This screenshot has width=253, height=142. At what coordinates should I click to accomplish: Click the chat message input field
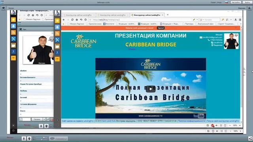coord(27,119)
